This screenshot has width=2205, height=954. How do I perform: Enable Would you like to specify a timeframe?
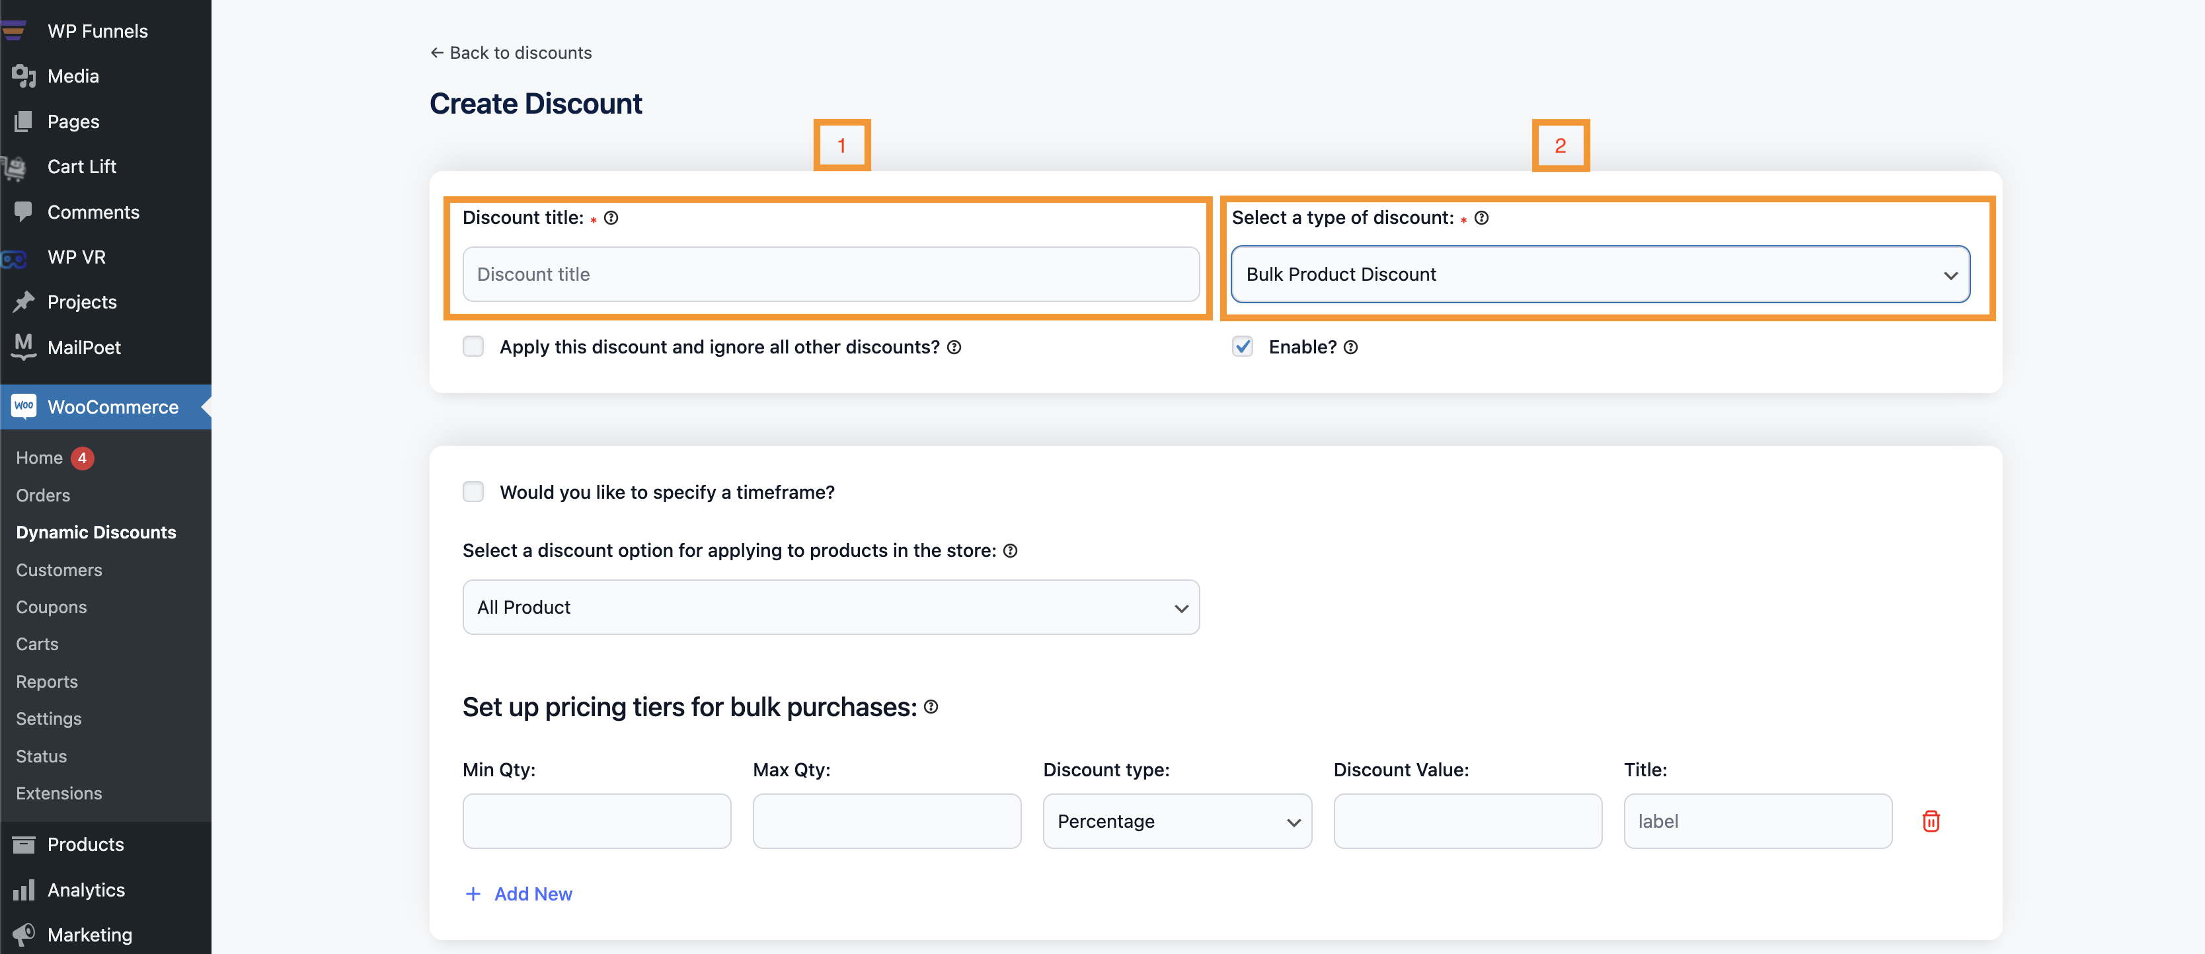click(474, 490)
